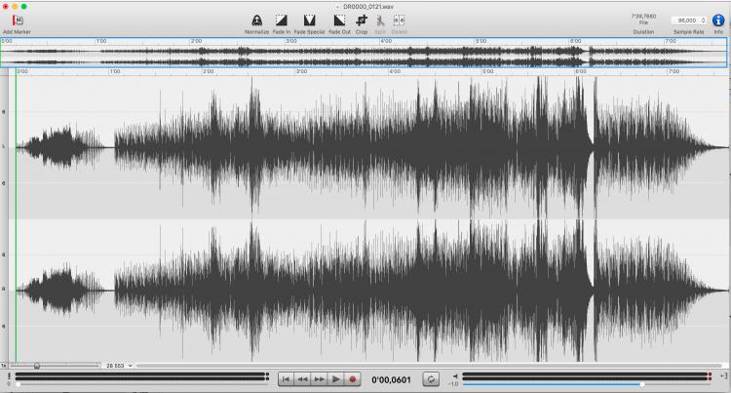Toggle loop playback button
The width and height of the screenshot is (731, 393).
[x=432, y=378]
